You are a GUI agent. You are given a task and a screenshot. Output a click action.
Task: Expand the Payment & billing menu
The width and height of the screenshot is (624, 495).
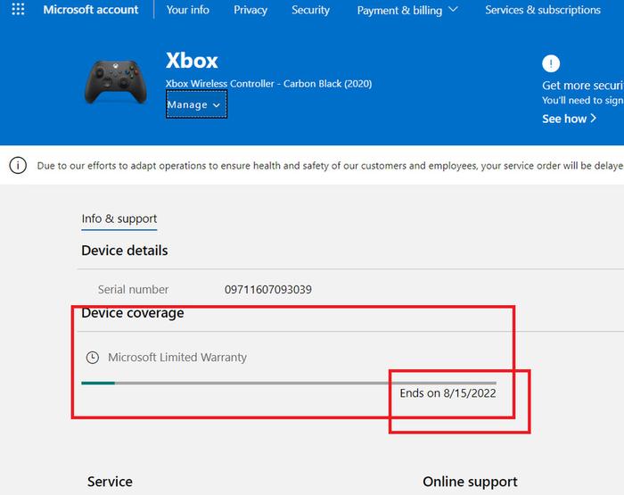pyautogui.click(x=407, y=10)
